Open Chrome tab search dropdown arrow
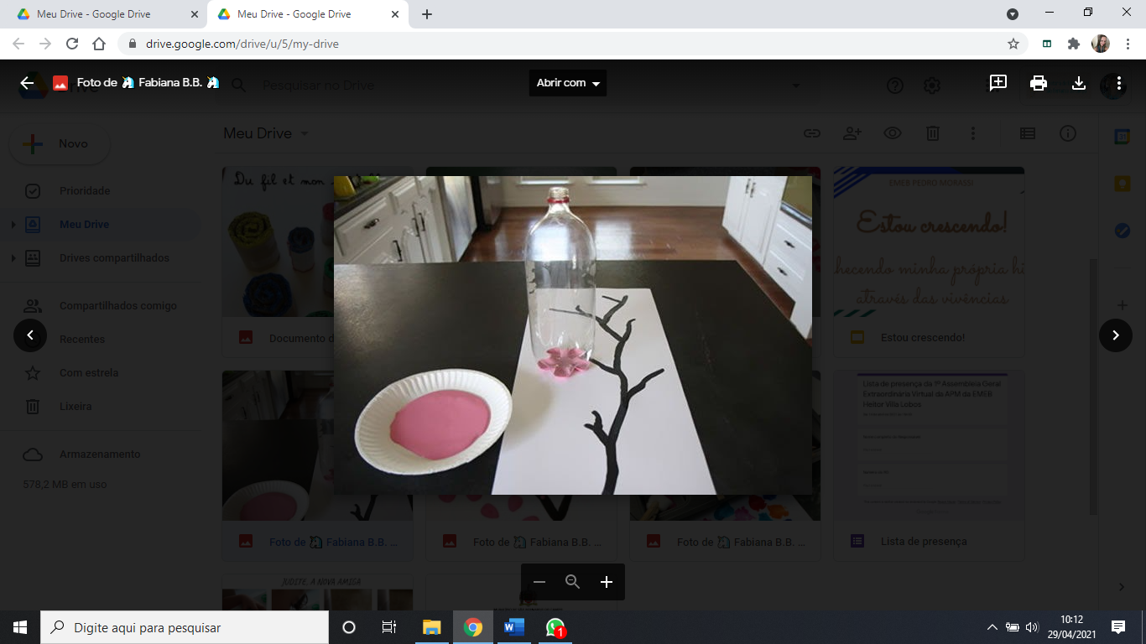The height and width of the screenshot is (644, 1146). [x=1013, y=14]
